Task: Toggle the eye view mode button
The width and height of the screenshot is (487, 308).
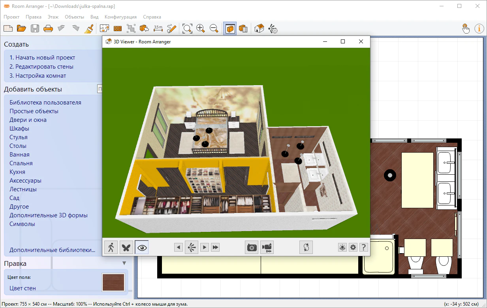Action: click(142, 247)
